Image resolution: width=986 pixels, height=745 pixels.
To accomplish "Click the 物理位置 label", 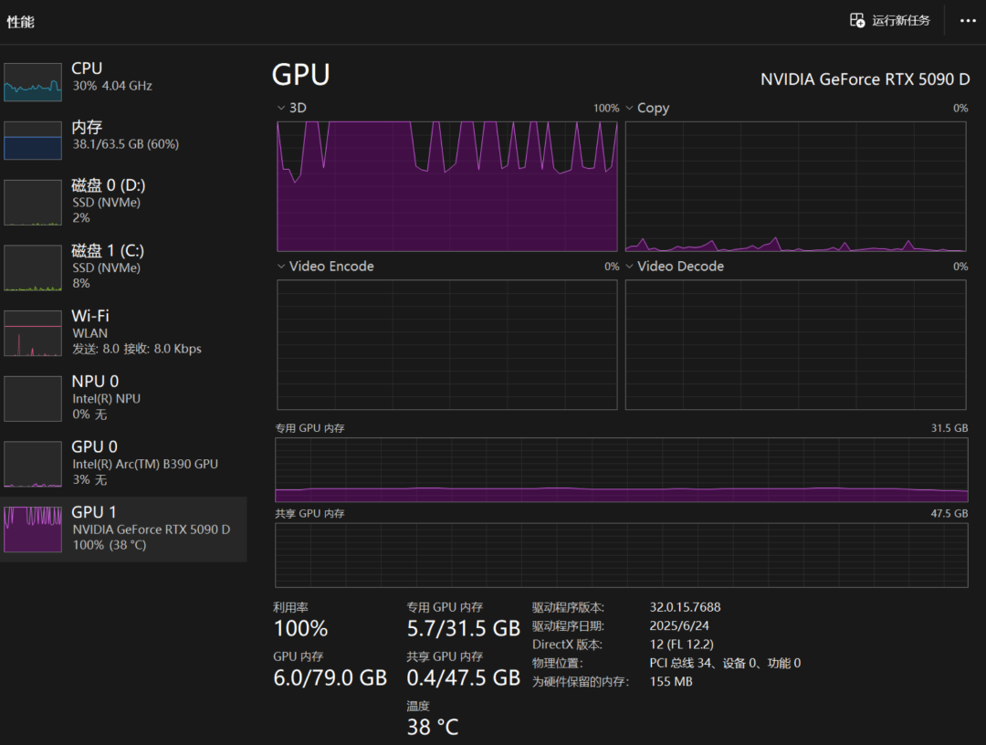I will click(557, 663).
